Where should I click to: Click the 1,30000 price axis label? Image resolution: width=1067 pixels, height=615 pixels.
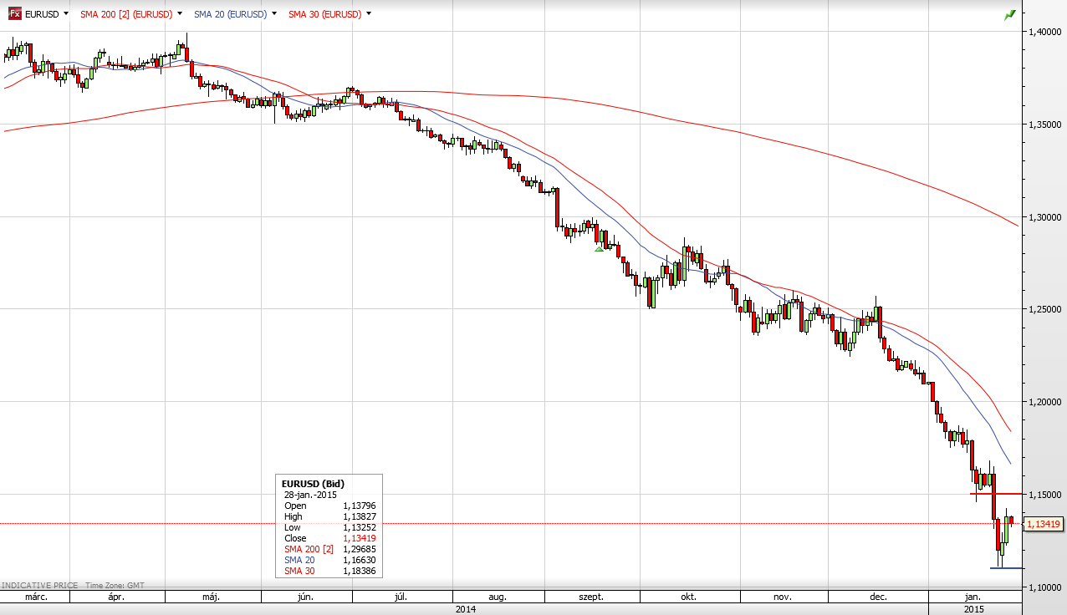point(1045,217)
